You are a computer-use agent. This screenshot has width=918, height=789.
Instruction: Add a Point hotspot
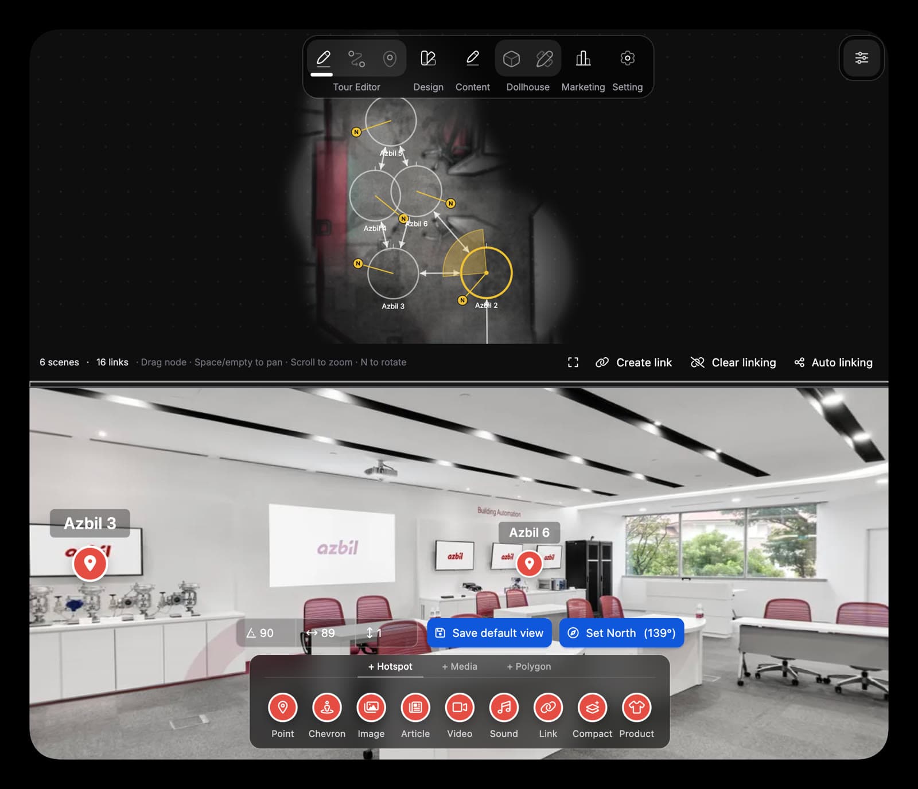(x=282, y=708)
